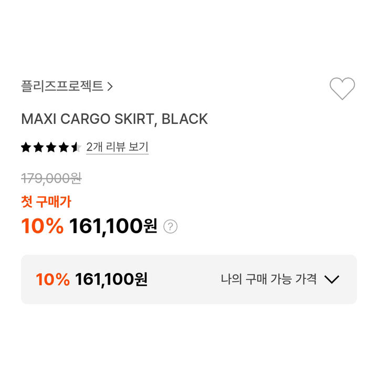Open the 2개 리뷰 보기 reviews link
Viewport: 378px width, 378px height.
[x=117, y=147]
